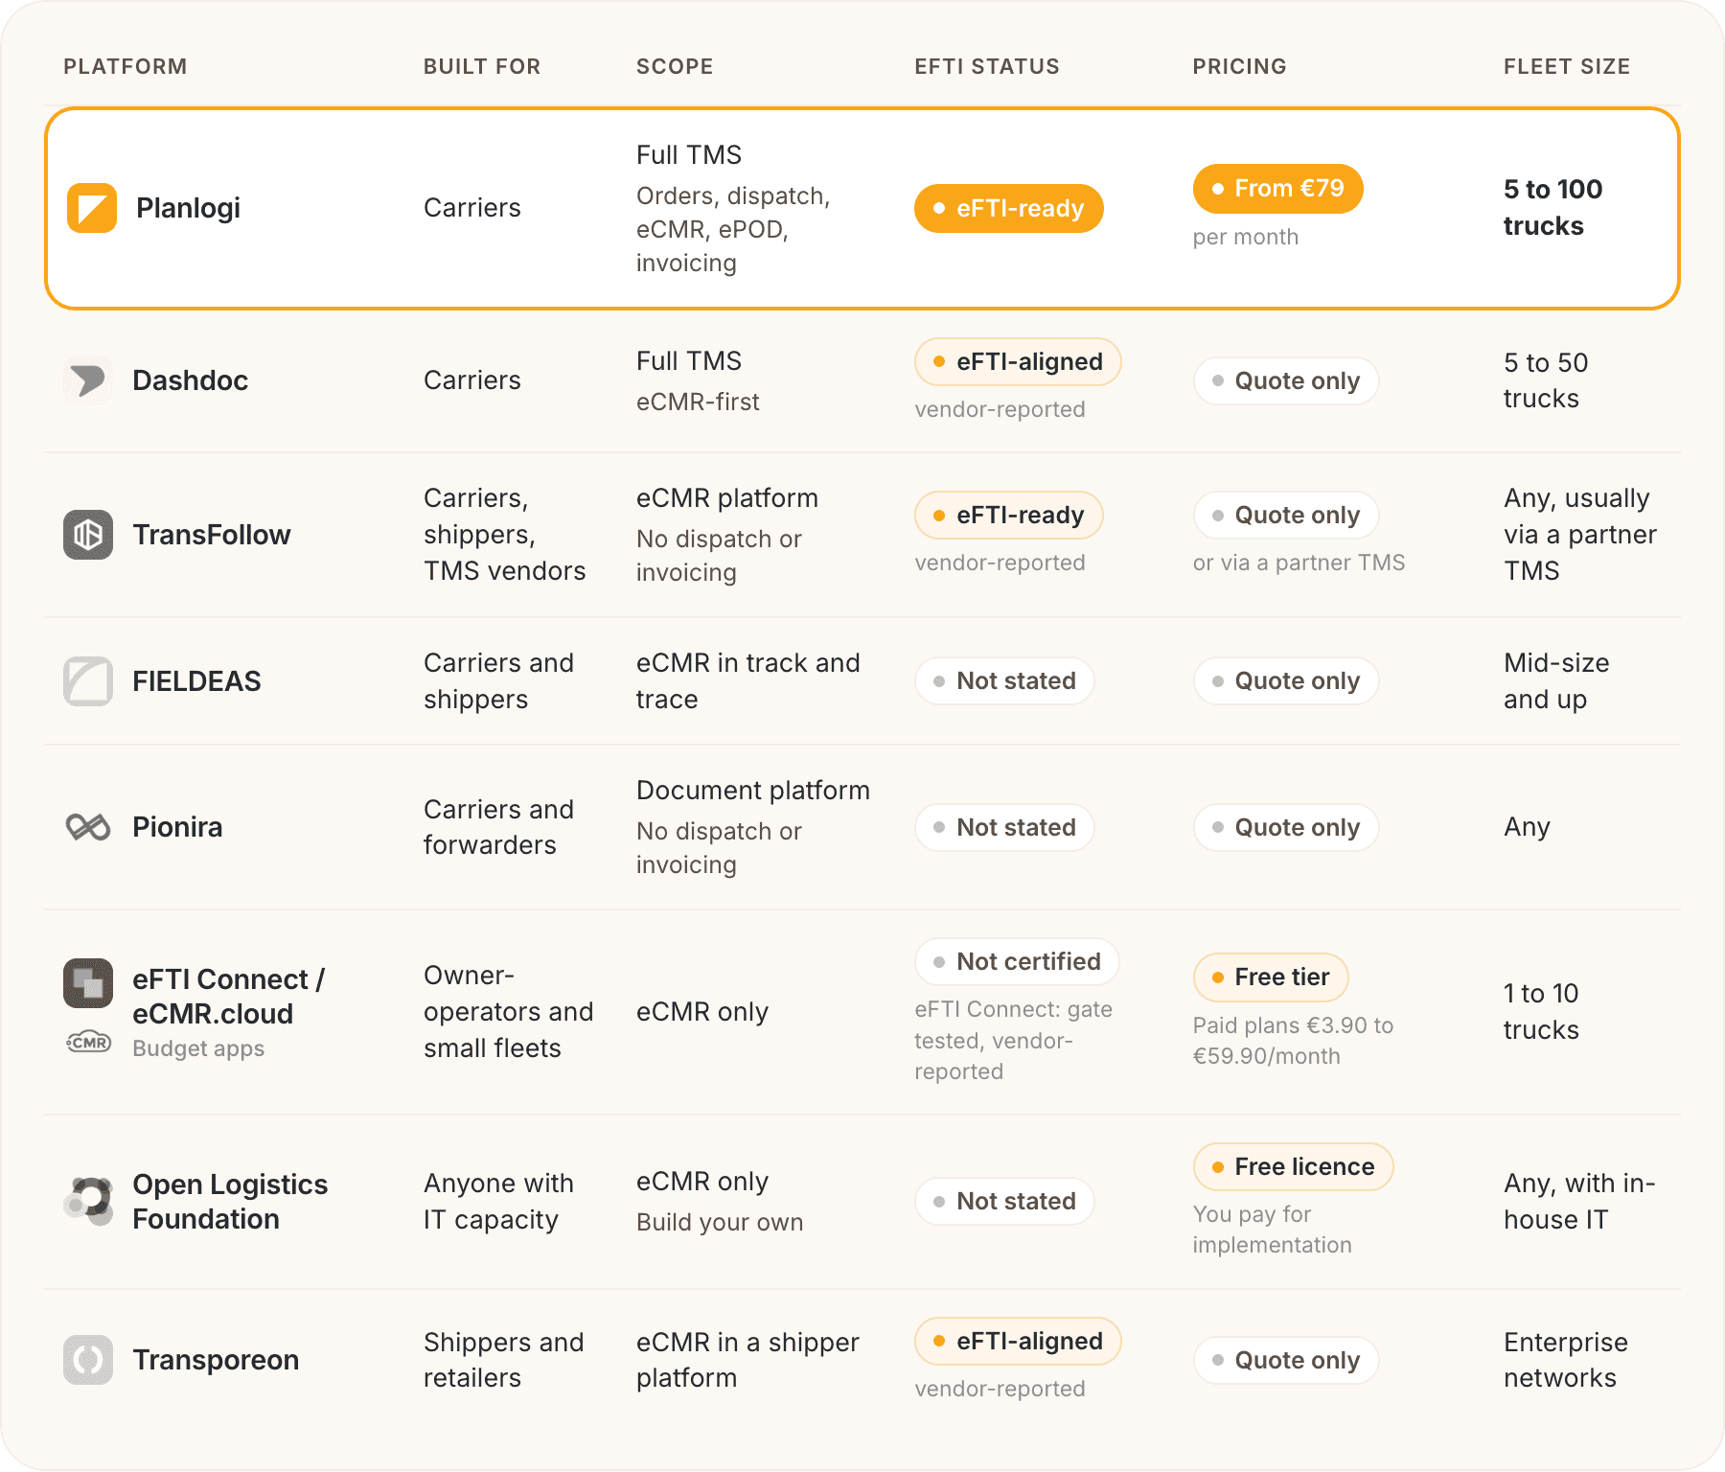This screenshot has width=1725, height=1472.
Task: Click the From €79 pricing badge
Action: point(1277,189)
